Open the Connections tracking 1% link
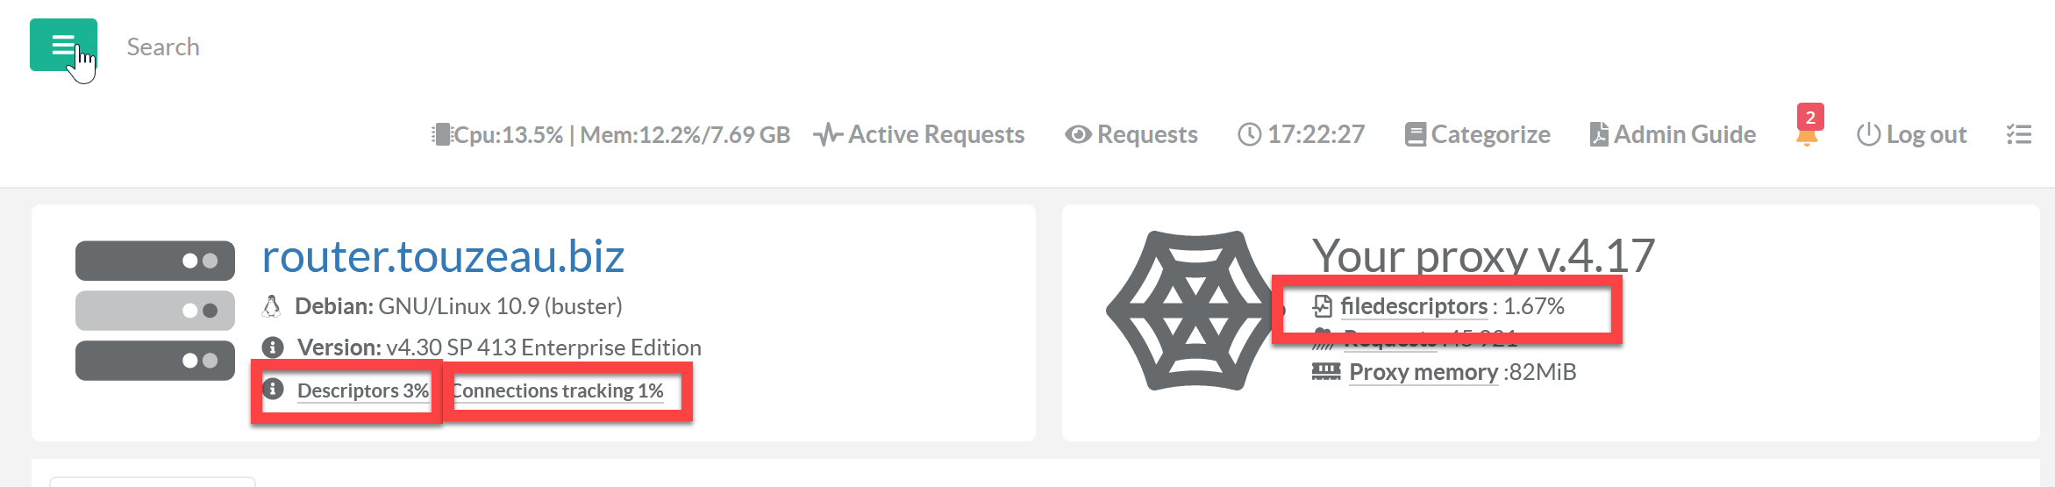 pyautogui.click(x=558, y=390)
